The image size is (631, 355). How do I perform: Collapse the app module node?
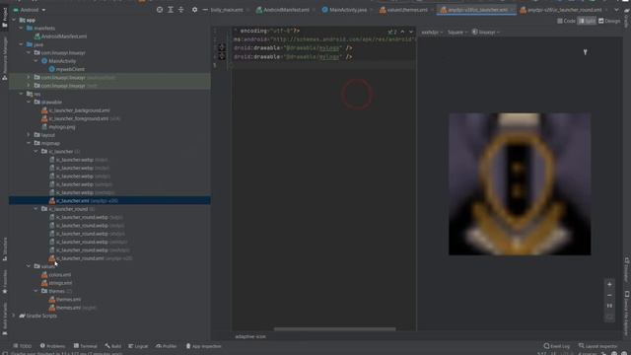tap(14, 20)
